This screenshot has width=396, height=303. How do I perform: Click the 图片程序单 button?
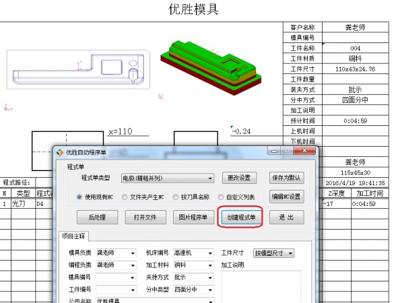click(x=193, y=217)
